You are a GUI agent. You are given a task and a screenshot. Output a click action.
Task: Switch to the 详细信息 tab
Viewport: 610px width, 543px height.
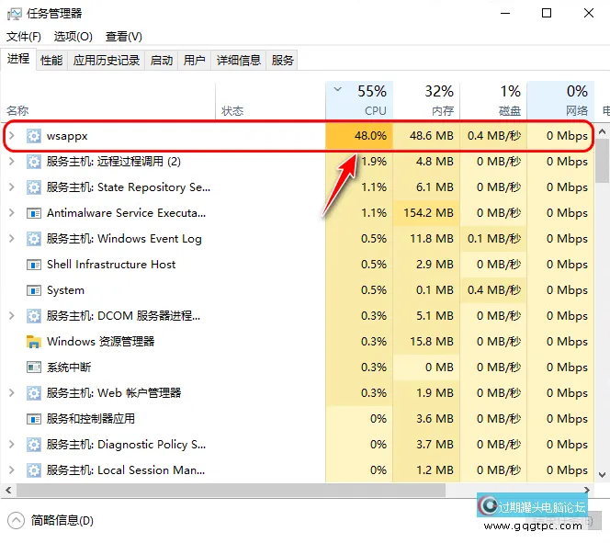pos(239,61)
